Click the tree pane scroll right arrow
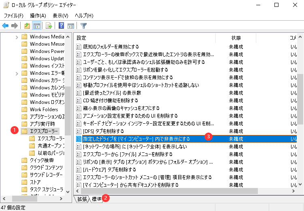This screenshot has width=304, height=211. click(x=61, y=198)
